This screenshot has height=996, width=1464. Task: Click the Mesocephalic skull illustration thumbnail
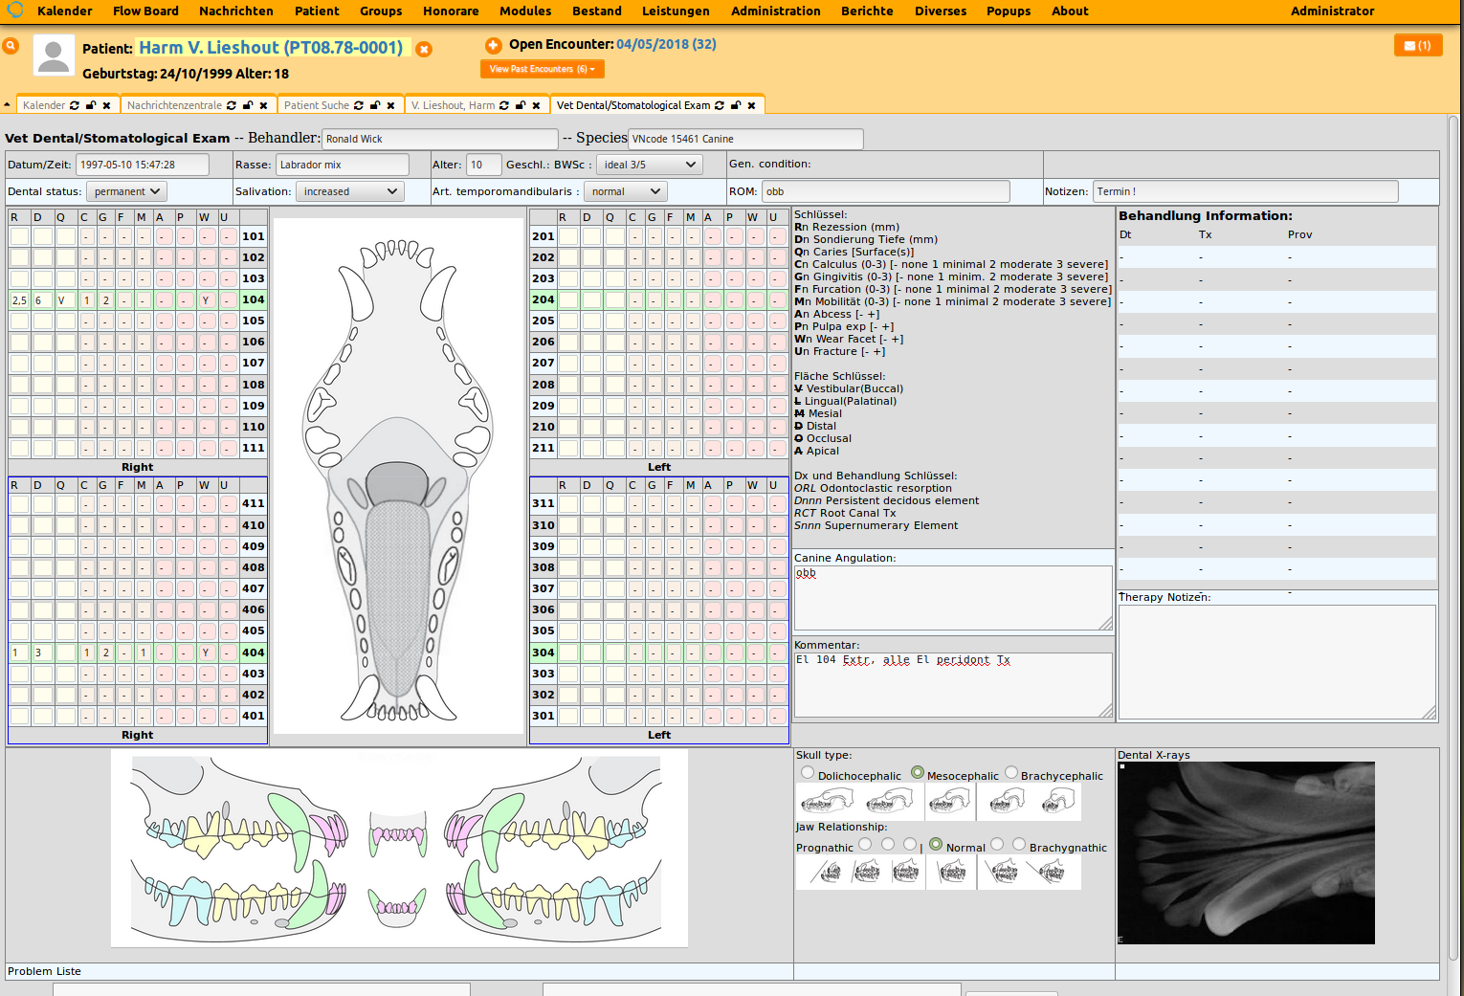click(x=950, y=802)
